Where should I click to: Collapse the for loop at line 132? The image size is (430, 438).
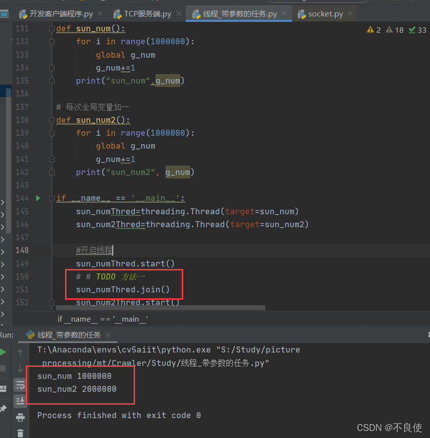coord(52,42)
